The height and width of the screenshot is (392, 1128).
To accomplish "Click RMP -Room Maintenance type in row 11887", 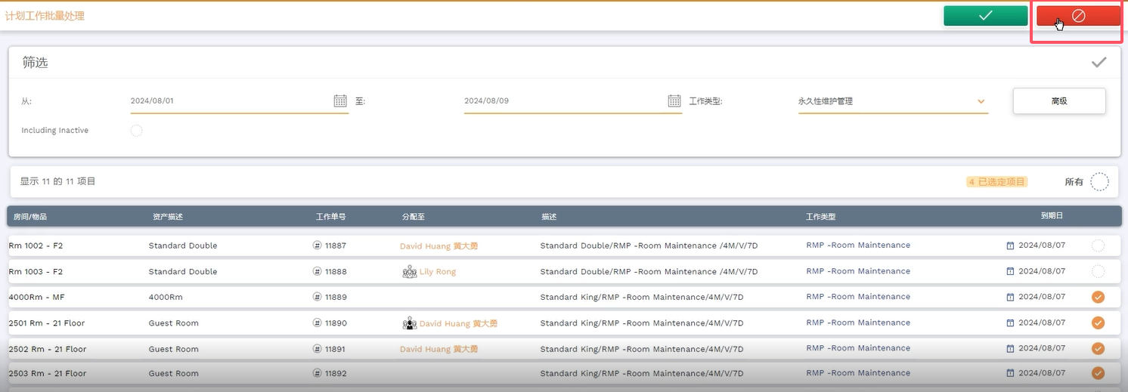I will click(x=858, y=245).
